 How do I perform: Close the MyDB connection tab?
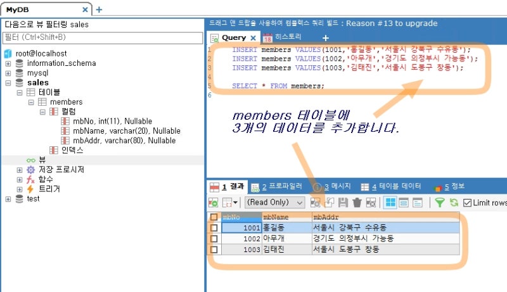(85, 10)
